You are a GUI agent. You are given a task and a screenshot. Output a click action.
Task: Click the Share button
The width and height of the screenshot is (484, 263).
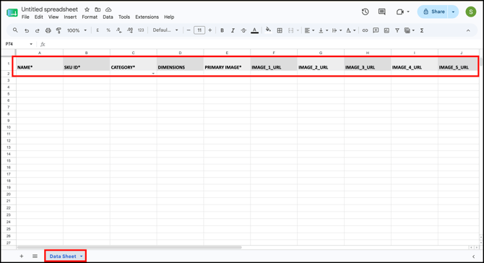(x=433, y=12)
